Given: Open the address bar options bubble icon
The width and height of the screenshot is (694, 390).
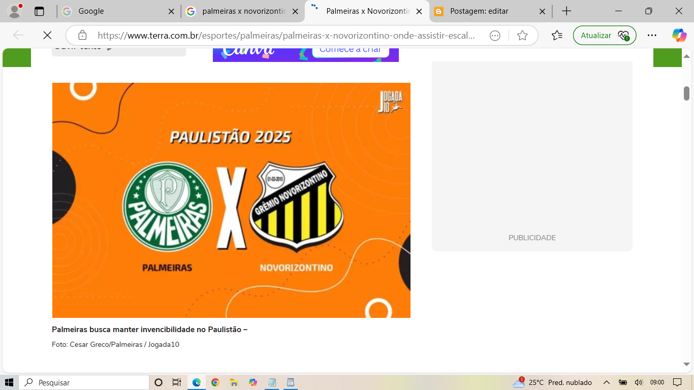Looking at the screenshot, I should (495, 36).
